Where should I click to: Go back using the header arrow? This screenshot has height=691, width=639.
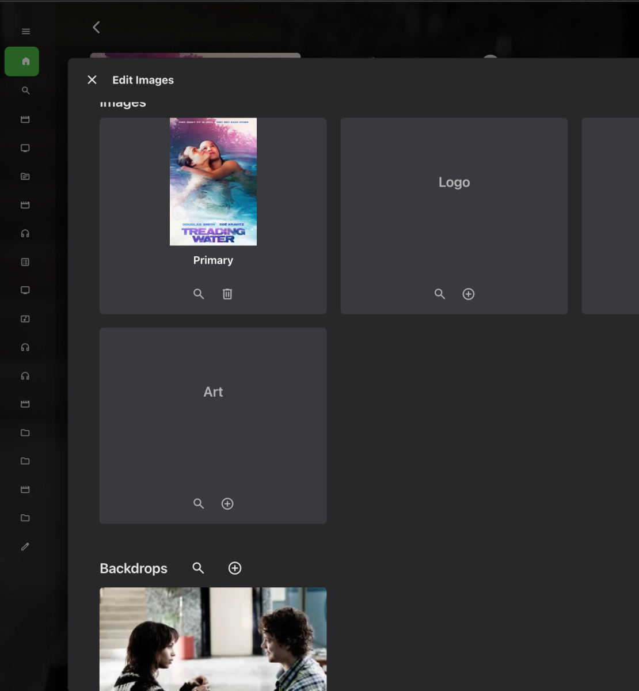pos(96,27)
